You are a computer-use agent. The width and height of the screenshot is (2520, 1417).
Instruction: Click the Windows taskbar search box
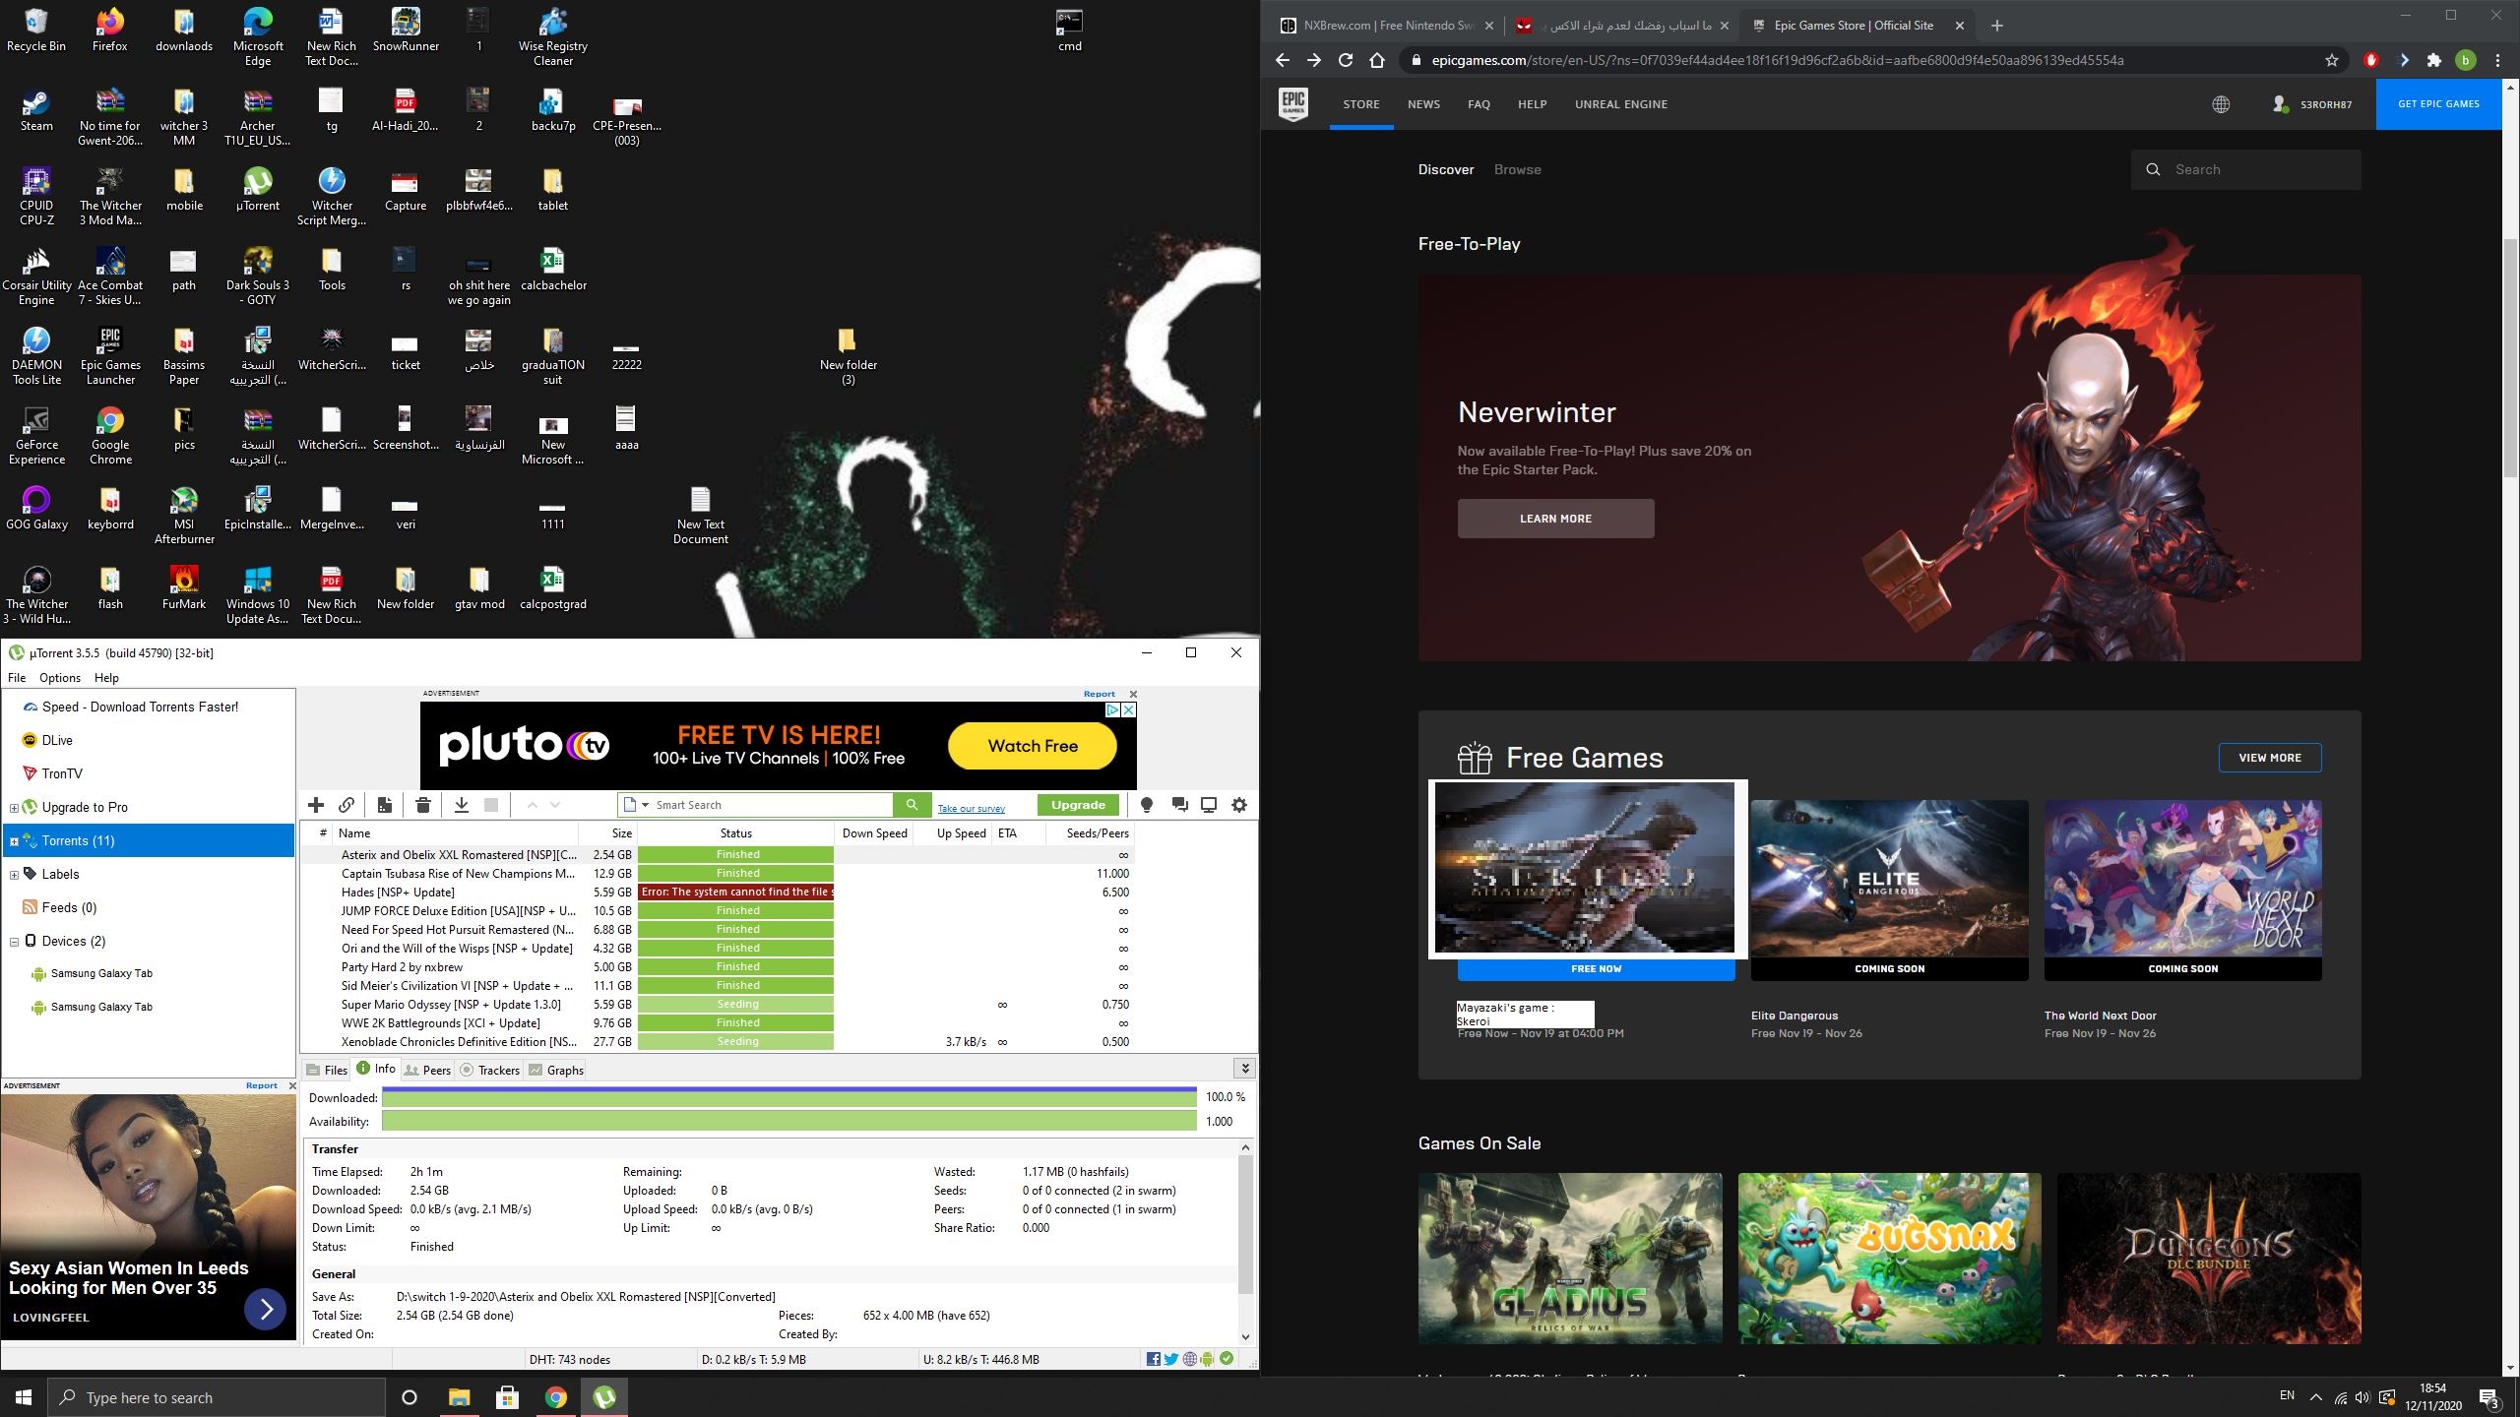[217, 1397]
